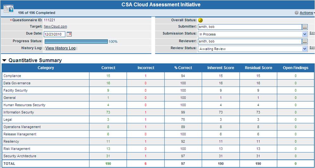Screen dimensions: 315x168
Task: Open the Submission Status dropdown
Action: 253,34
